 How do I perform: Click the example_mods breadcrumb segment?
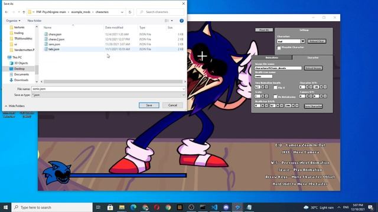[81, 12]
